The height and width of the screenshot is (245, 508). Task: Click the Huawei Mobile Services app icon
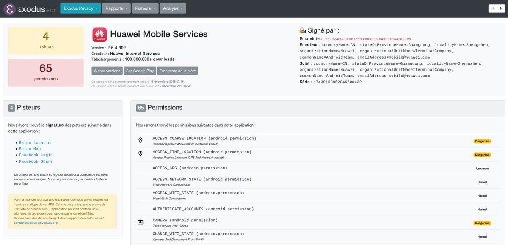(99, 35)
